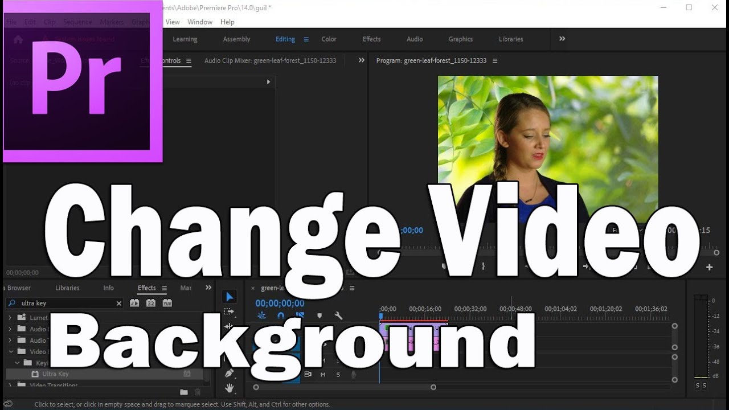729x410 pixels.
Task: Open the Window menu
Action: [200, 22]
